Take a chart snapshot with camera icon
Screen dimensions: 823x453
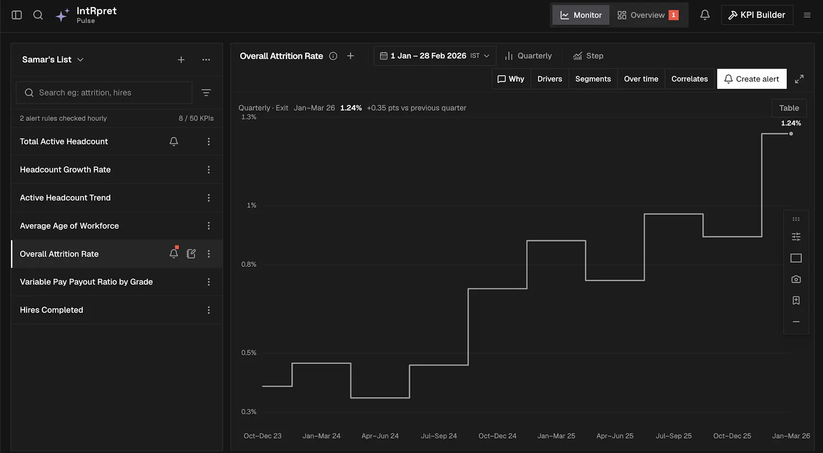coord(796,279)
